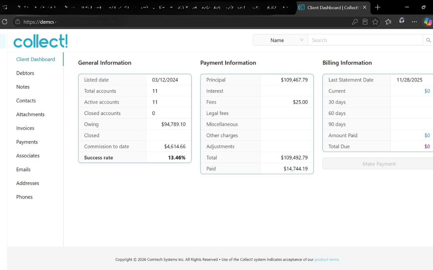Open Notes in sidebar

pyautogui.click(x=23, y=87)
